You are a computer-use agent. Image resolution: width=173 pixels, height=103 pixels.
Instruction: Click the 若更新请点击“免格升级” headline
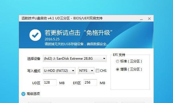click(x=79, y=33)
